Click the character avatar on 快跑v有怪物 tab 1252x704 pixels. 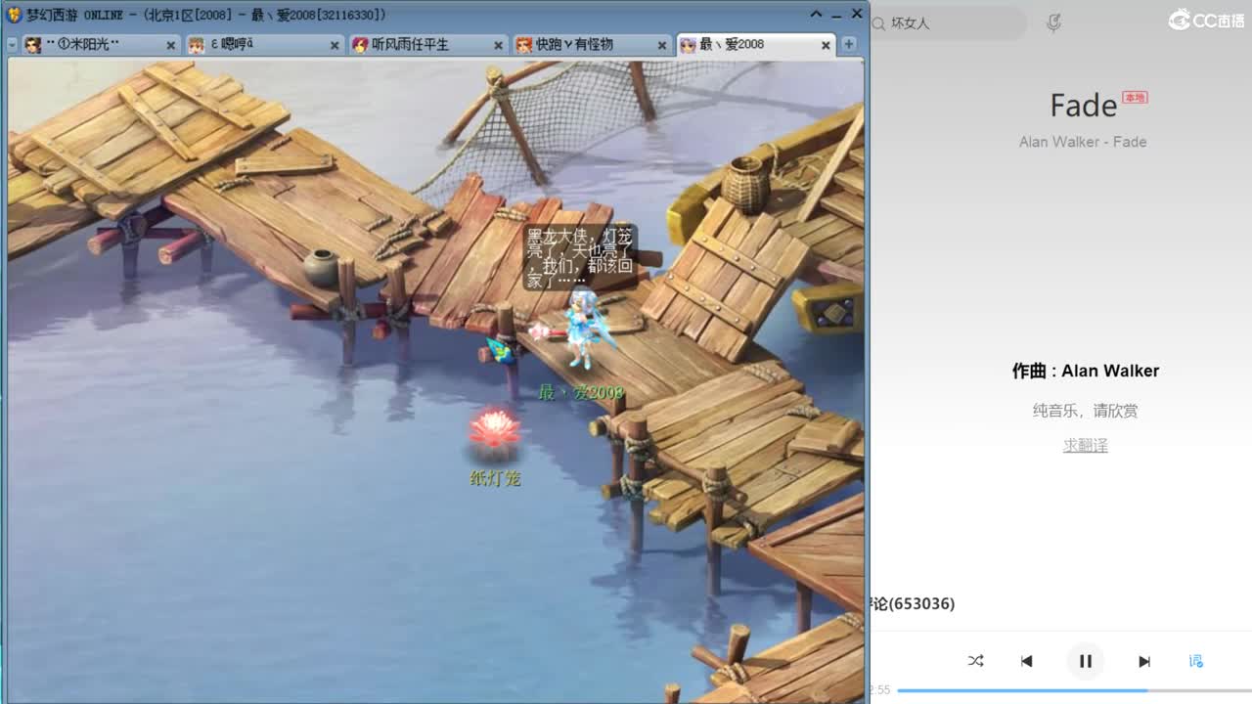tap(524, 45)
